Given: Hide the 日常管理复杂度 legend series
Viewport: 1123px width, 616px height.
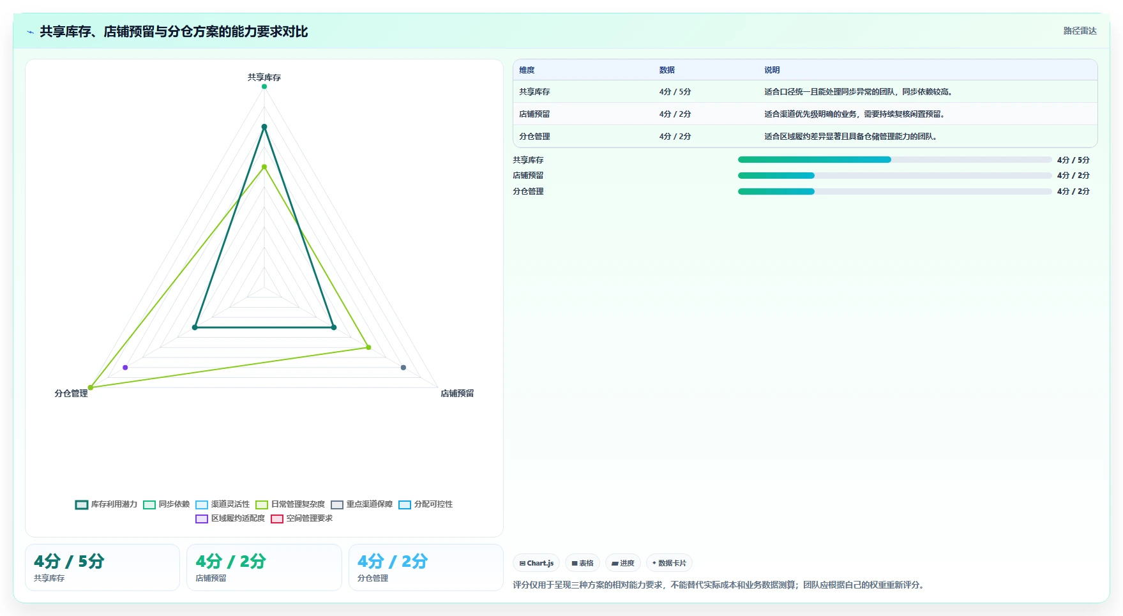Looking at the screenshot, I should coord(290,504).
